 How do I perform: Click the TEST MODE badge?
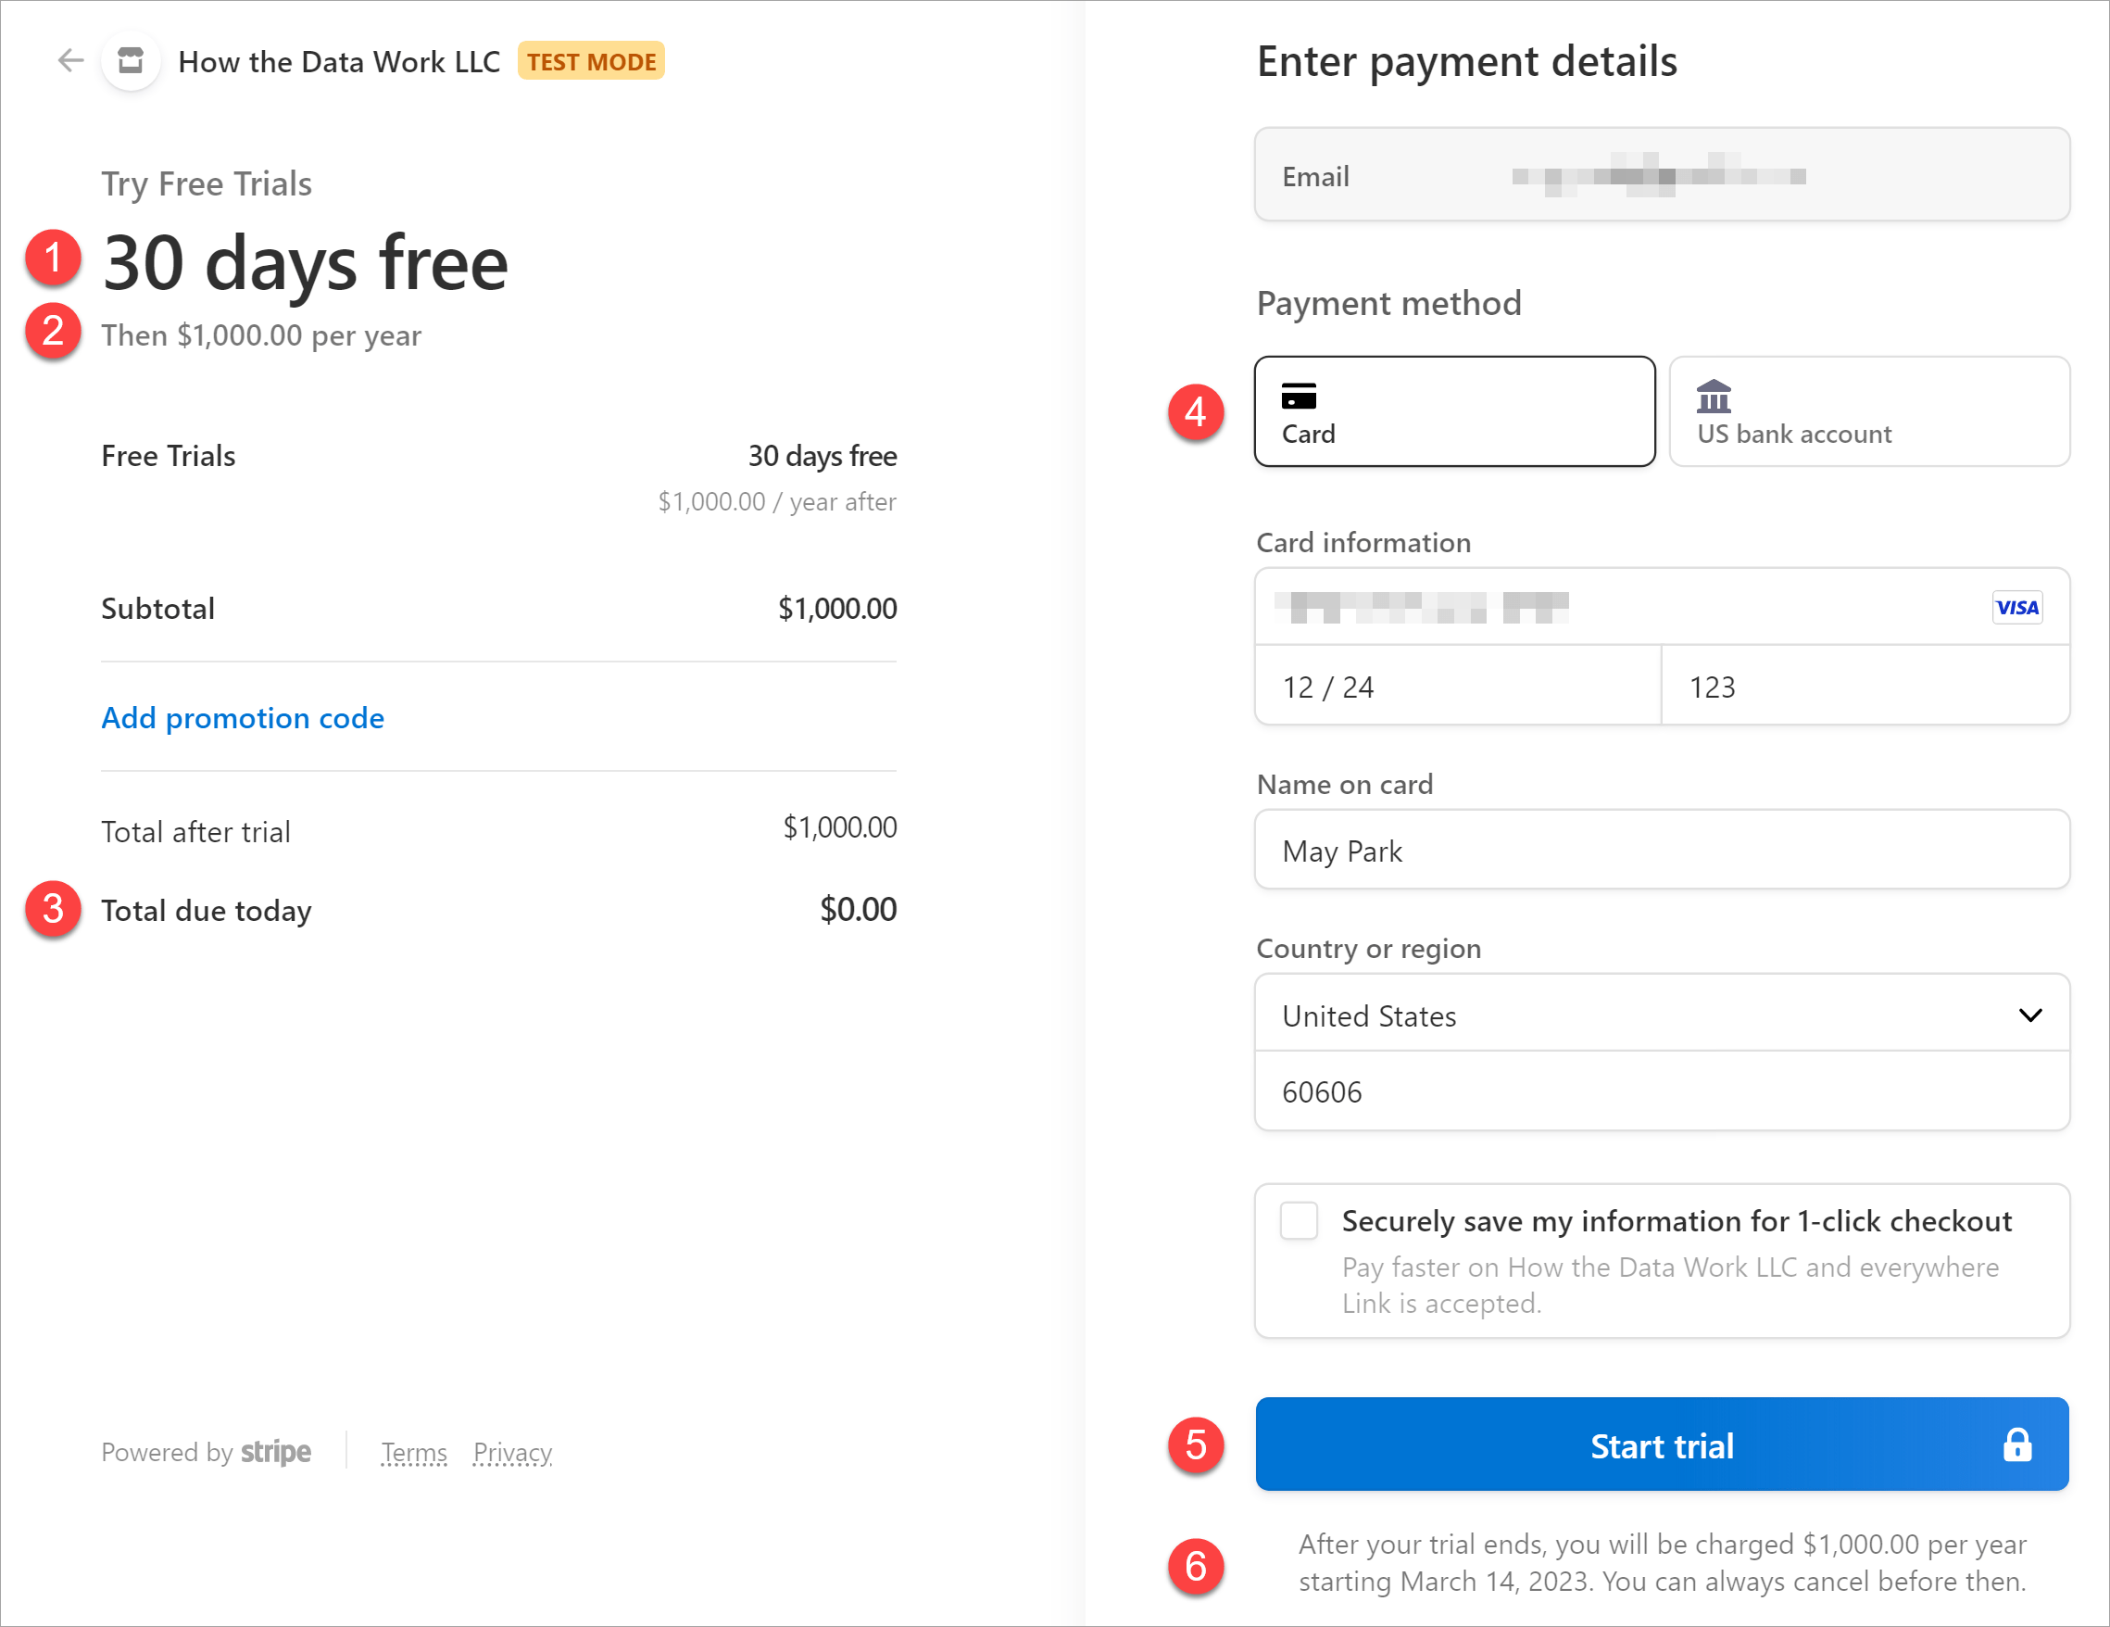click(590, 61)
